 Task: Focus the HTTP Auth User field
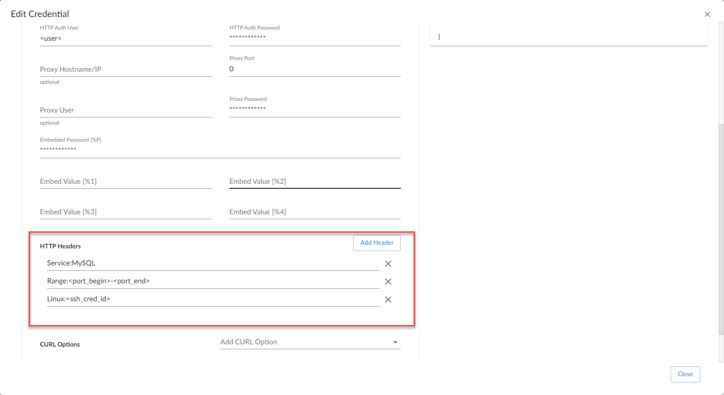click(126, 39)
